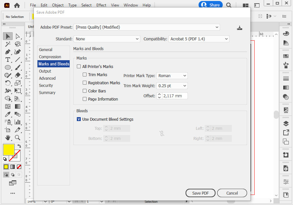Open the Color palette panel icon
The width and height of the screenshot is (293, 205).
pos(286,34)
